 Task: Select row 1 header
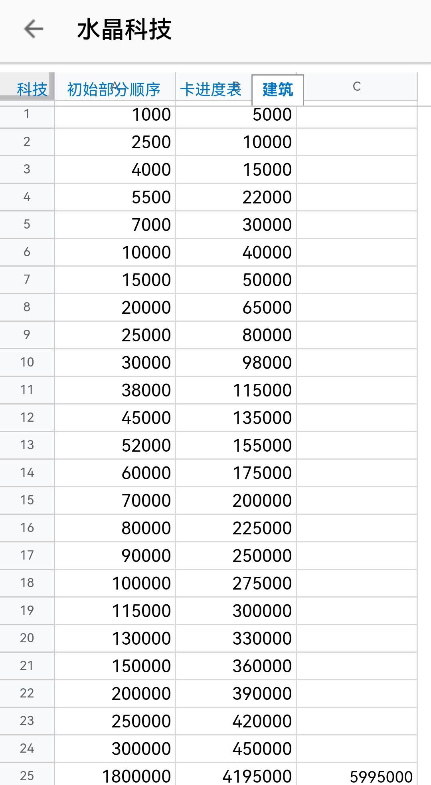[x=27, y=114]
